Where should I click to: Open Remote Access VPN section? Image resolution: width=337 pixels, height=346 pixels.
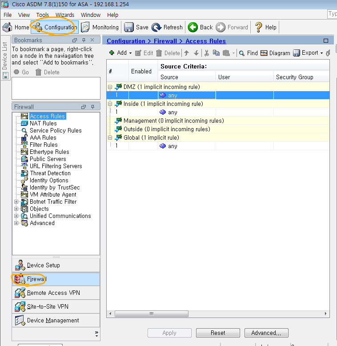pyautogui.click(x=56, y=293)
